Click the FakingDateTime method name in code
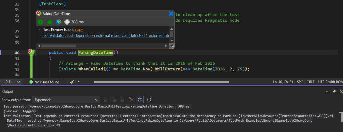343x132 pixels. coord(95,53)
